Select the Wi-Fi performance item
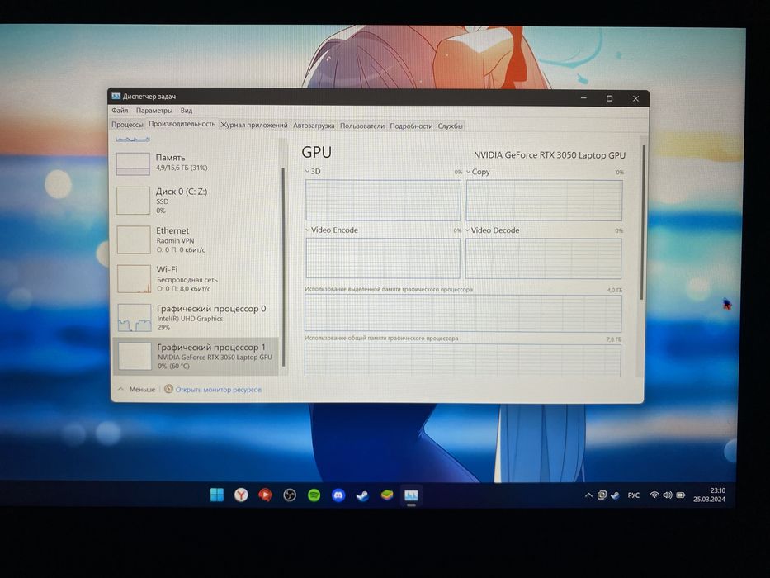Screen dimensions: 770x578 pos(196,279)
